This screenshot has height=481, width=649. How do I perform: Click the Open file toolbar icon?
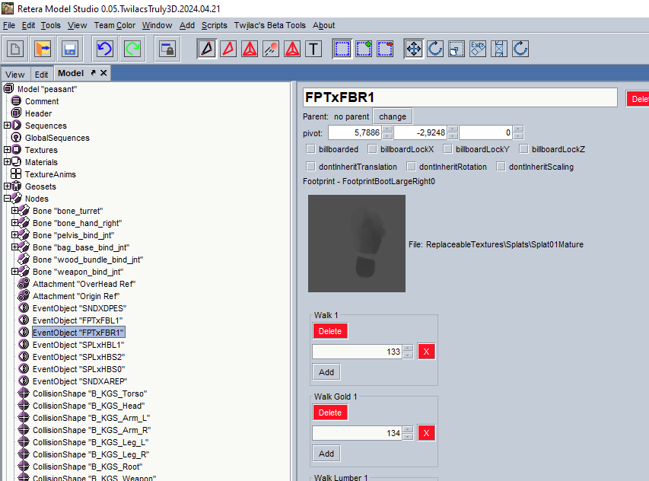coord(43,49)
